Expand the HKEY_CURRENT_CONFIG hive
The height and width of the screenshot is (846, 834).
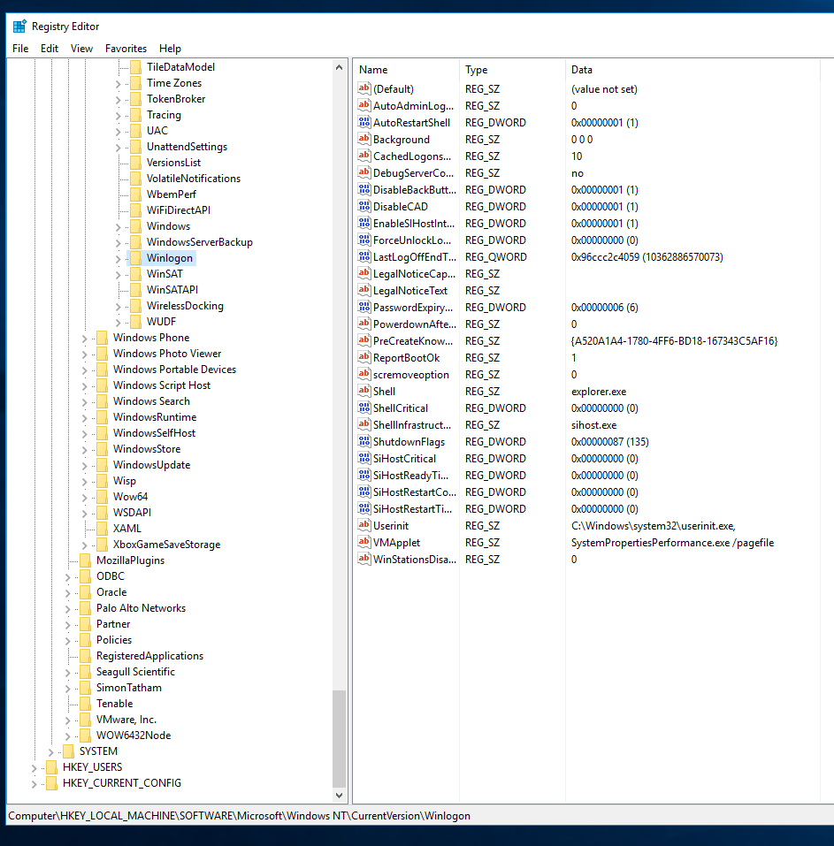pos(34,783)
